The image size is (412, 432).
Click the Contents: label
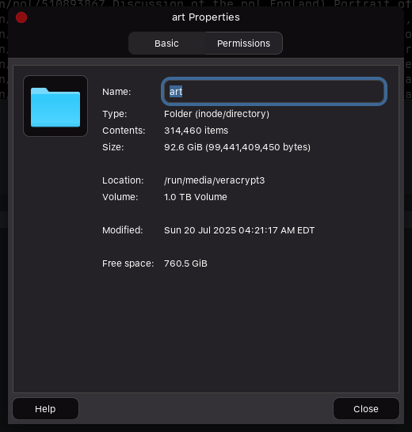point(124,131)
